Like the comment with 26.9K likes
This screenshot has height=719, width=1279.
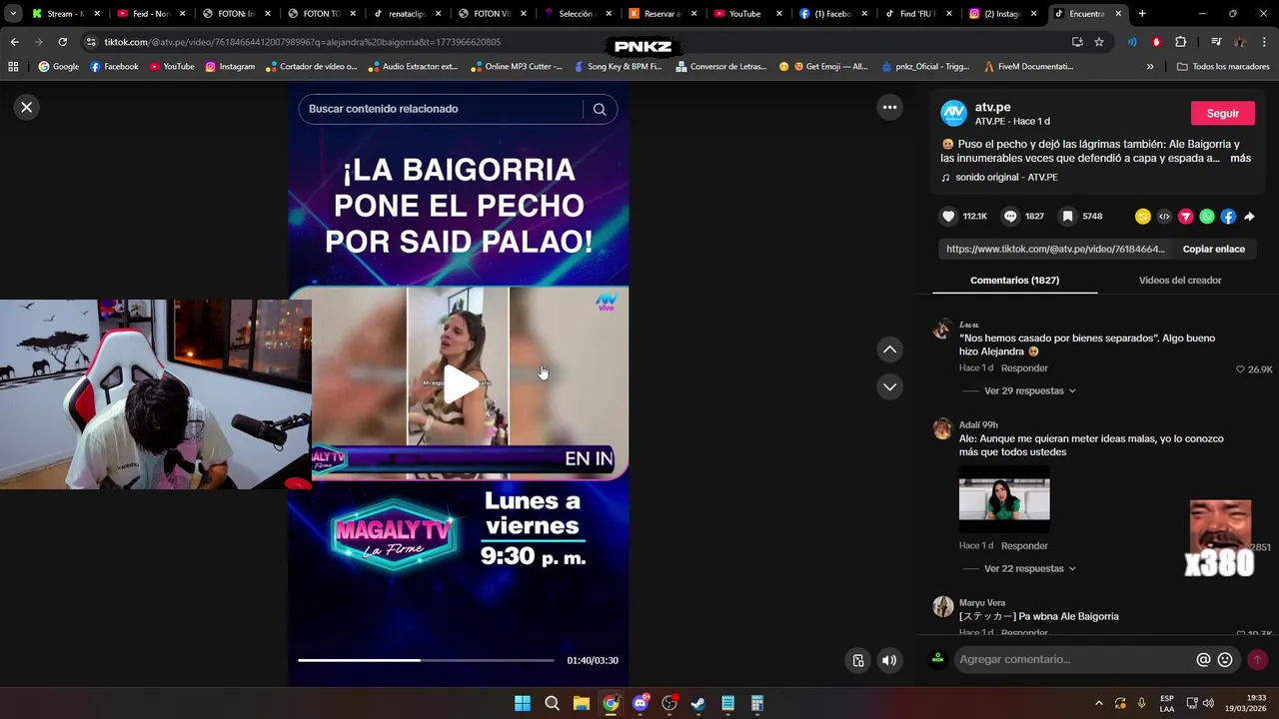[x=1240, y=369]
